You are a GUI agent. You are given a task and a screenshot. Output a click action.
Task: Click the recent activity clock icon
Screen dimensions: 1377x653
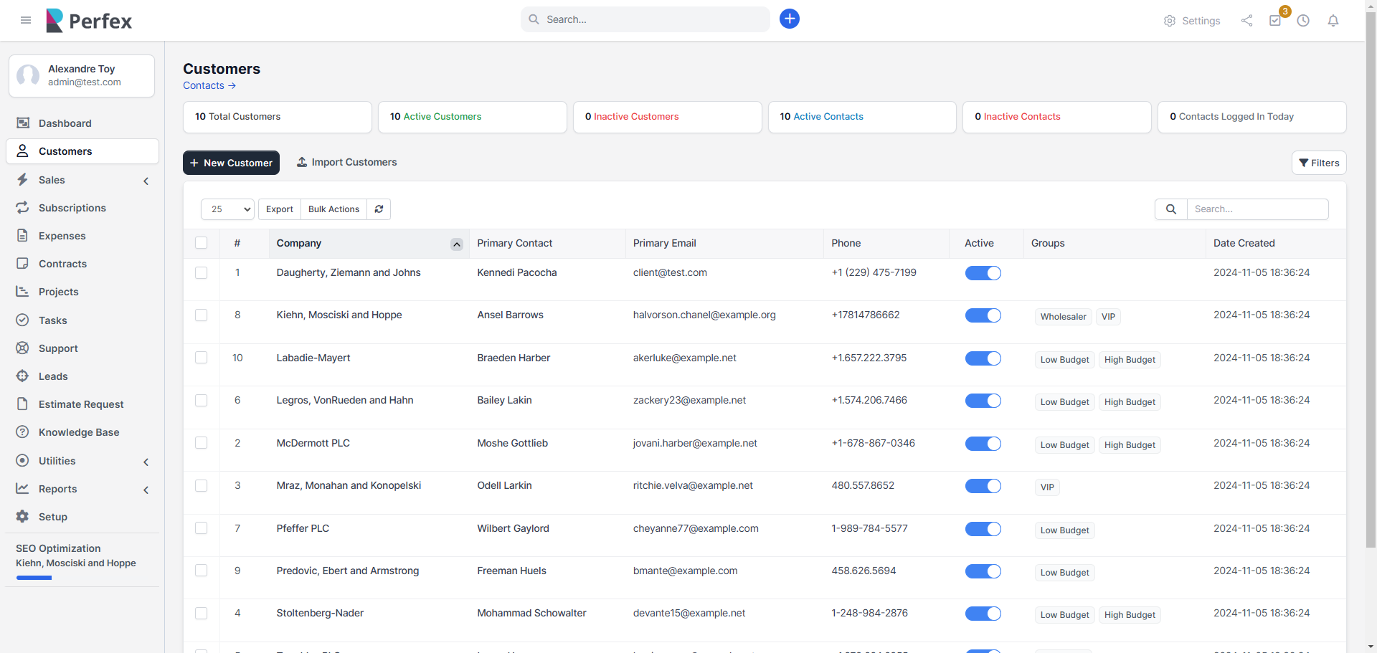tap(1304, 21)
